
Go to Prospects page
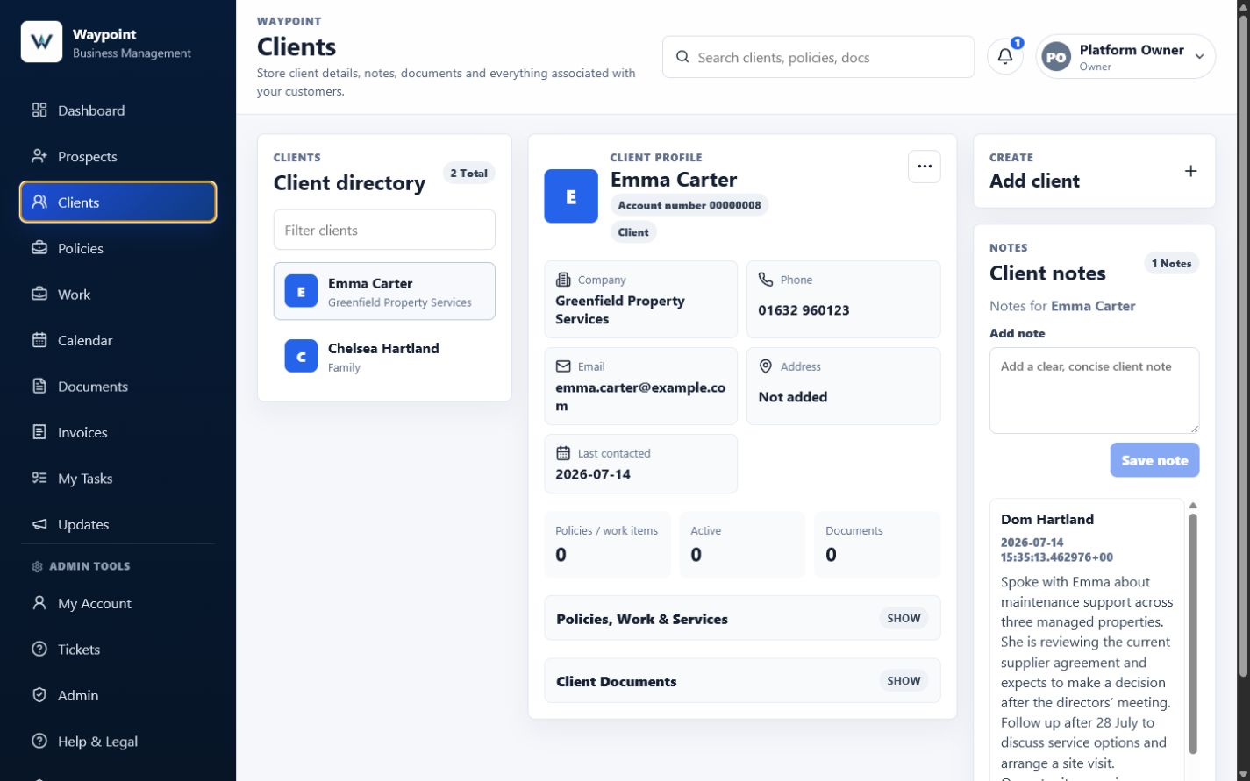(x=118, y=156)
